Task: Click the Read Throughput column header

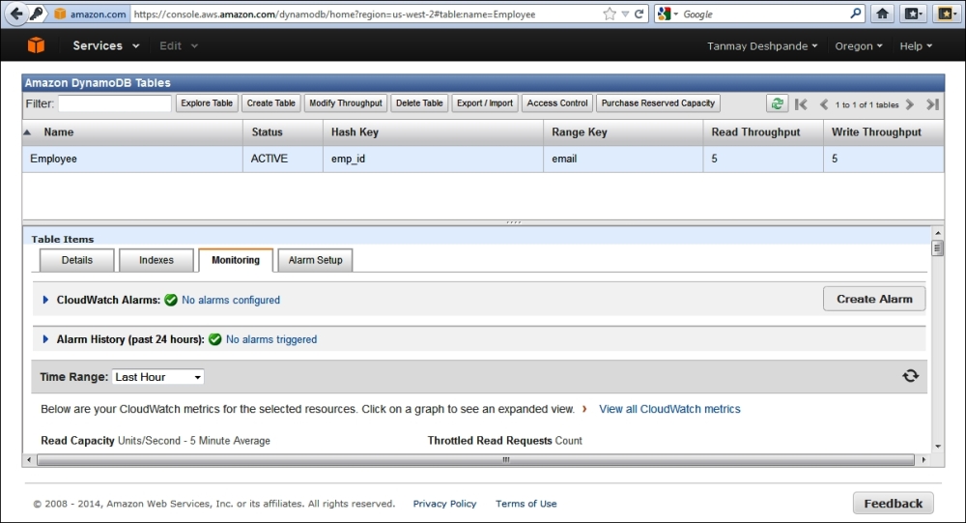Action: 763,132
